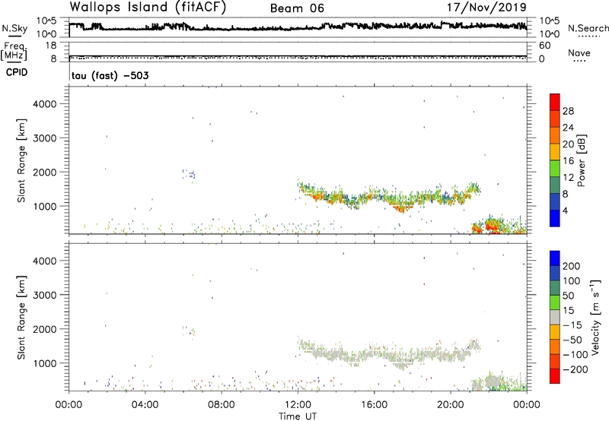The image size is (609, 421).
Task: Select the red bottom segment of Velocity colorbar
Action: 555,376
